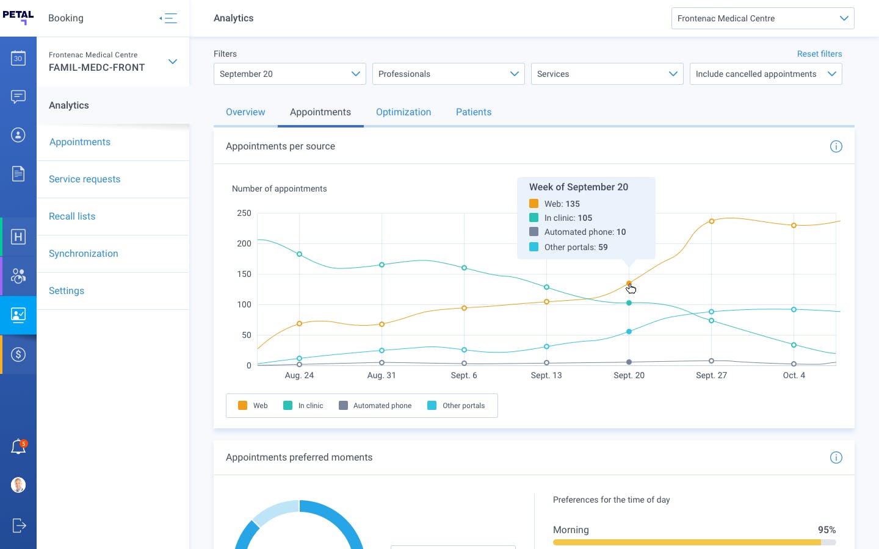Click the patient profile sidebar icon
Image resolution: width=879 pixels, height=549 pixels.
pyautogui.click(x=18, y=135)
